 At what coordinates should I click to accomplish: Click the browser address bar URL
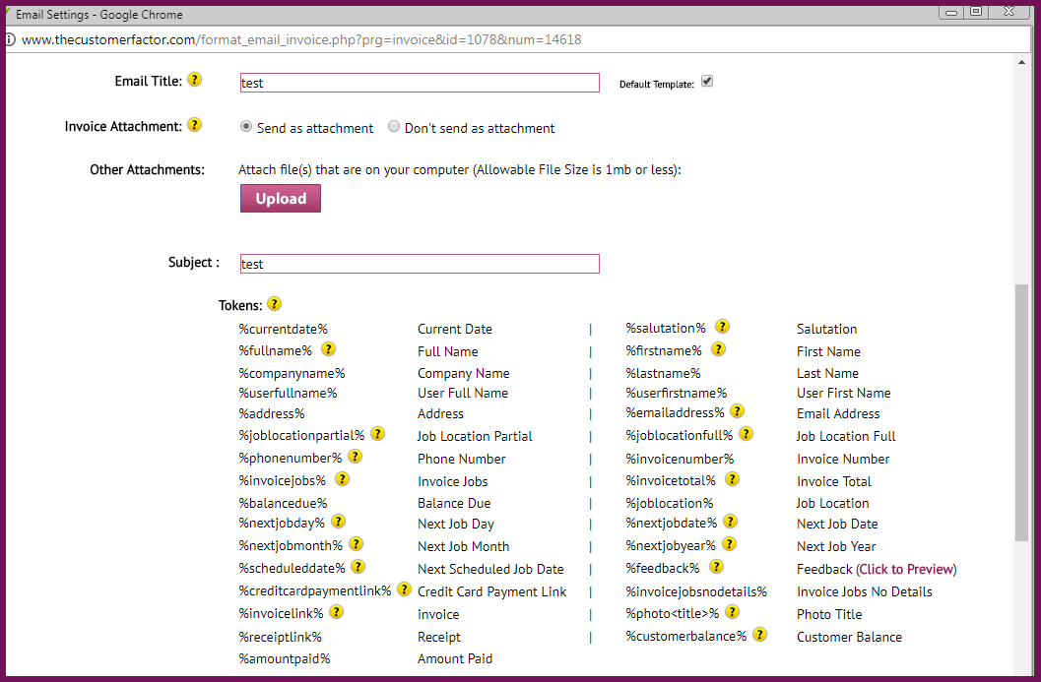[301, 39]
